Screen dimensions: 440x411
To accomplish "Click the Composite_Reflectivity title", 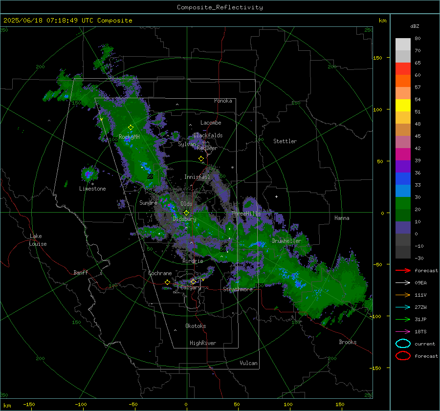I will tap(220, 7).
